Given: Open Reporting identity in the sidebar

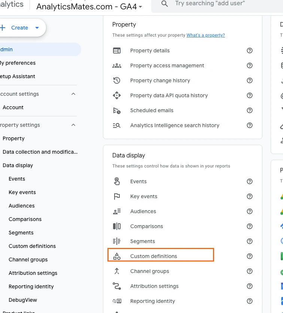Looking at the screenshot, I should [x=31, y=286].
